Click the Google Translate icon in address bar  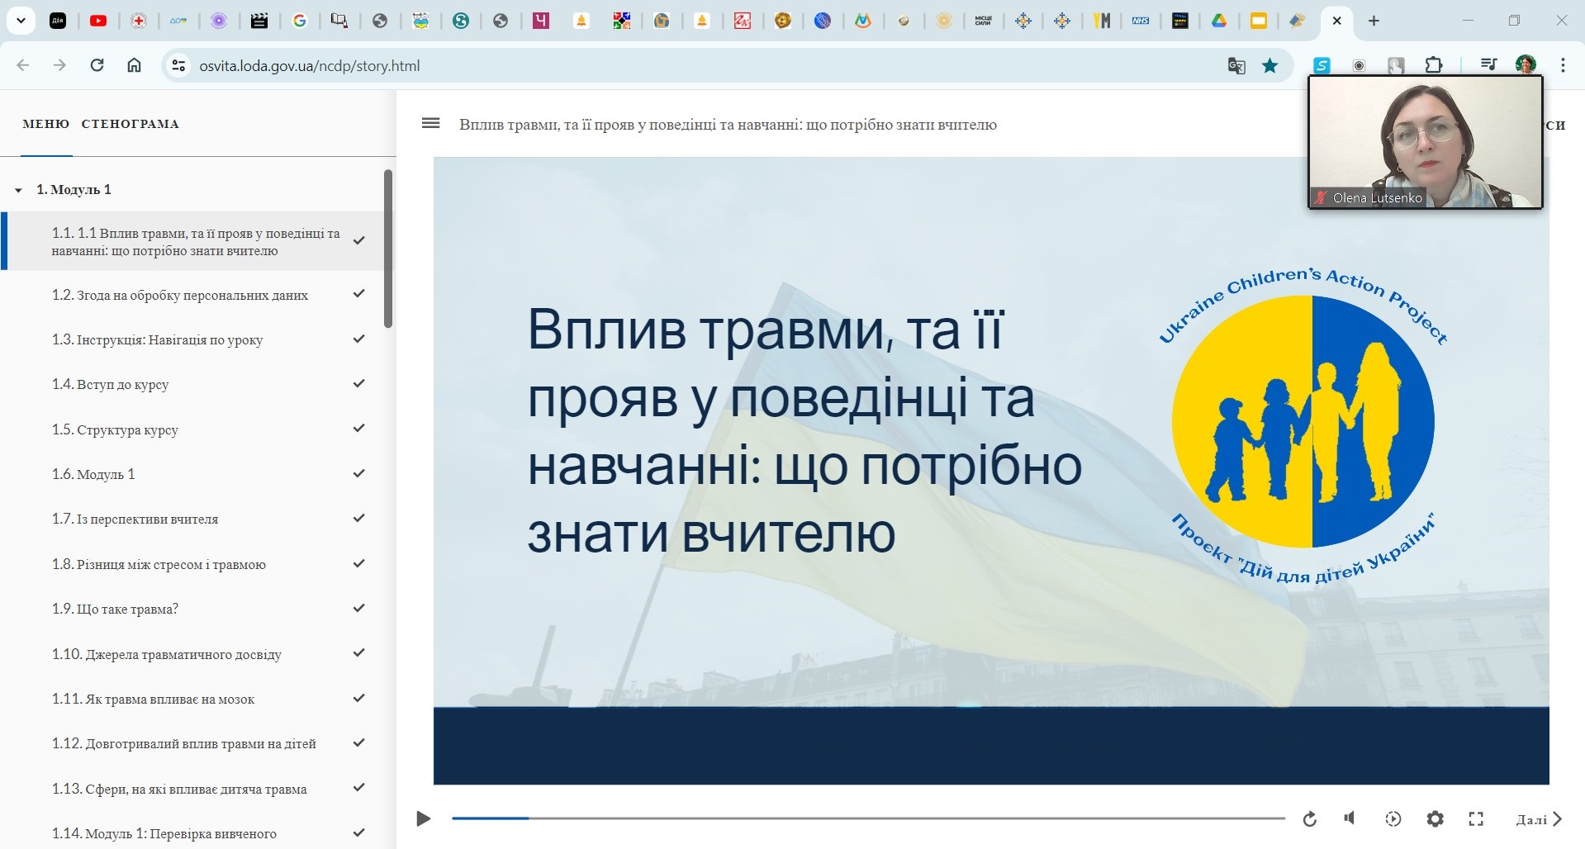(x=1236, y=66)
